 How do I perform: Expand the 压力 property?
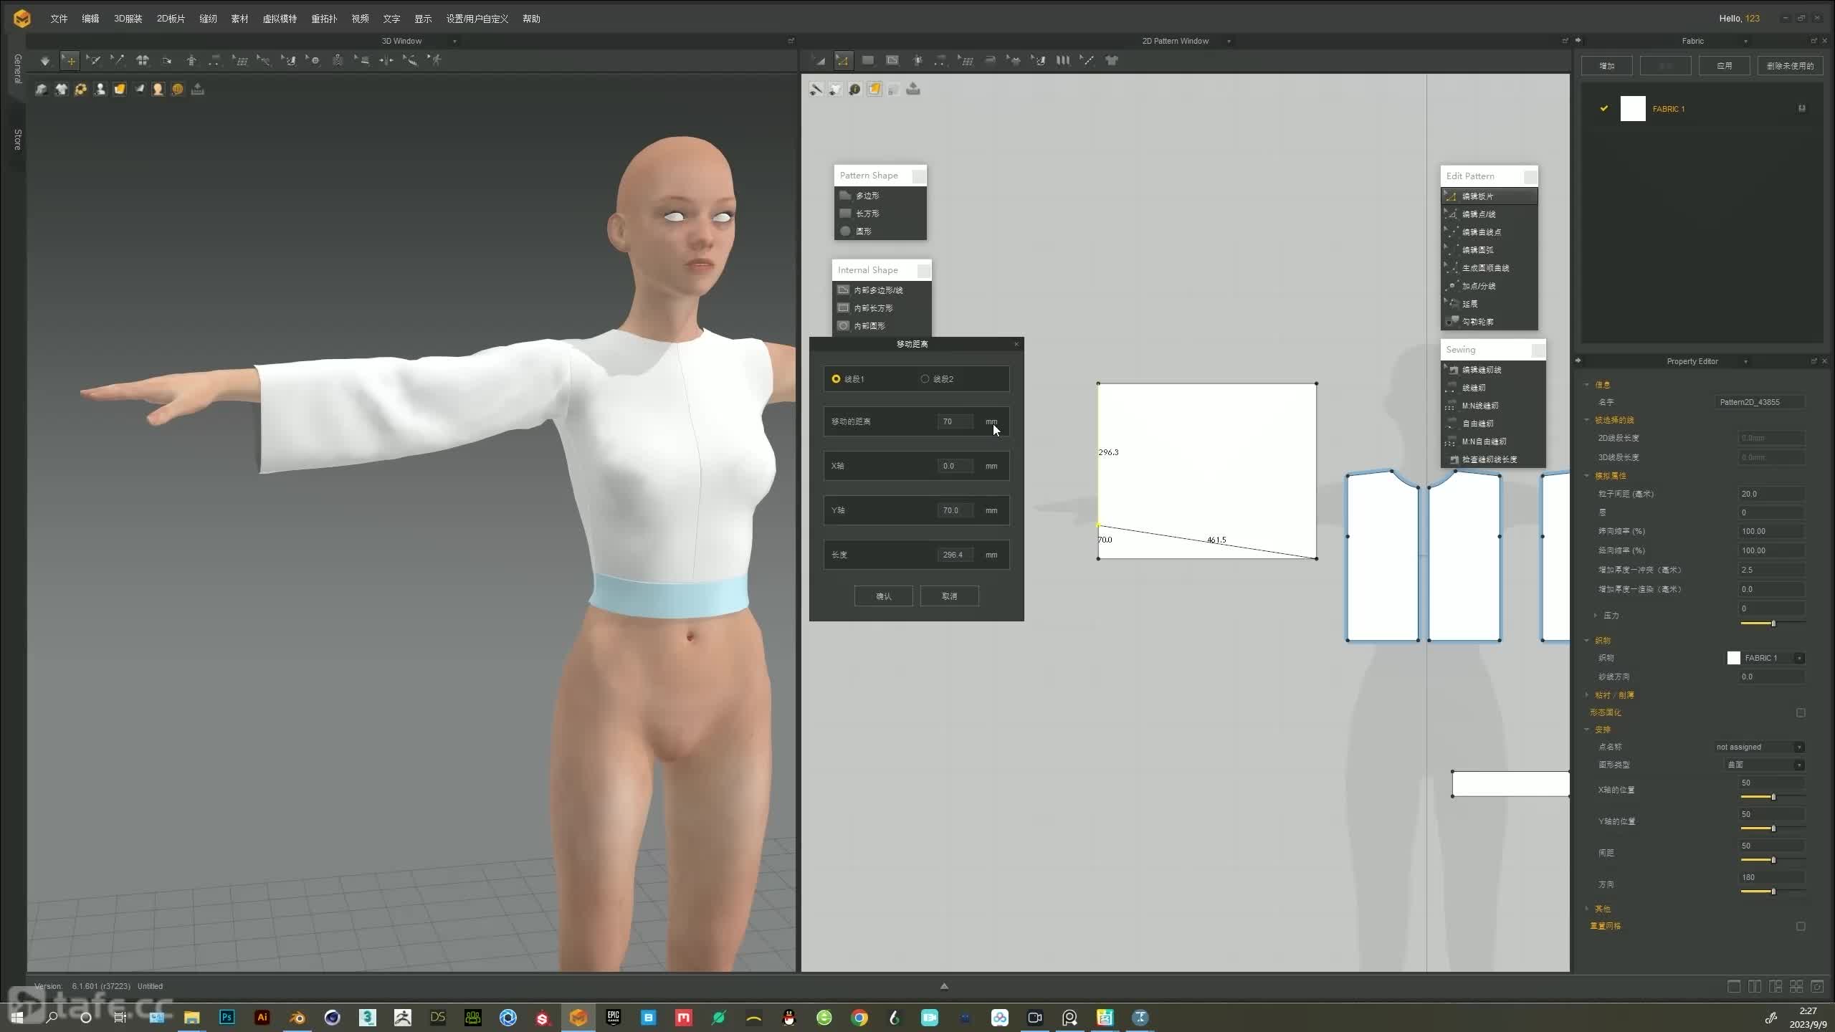(1596, 616)
